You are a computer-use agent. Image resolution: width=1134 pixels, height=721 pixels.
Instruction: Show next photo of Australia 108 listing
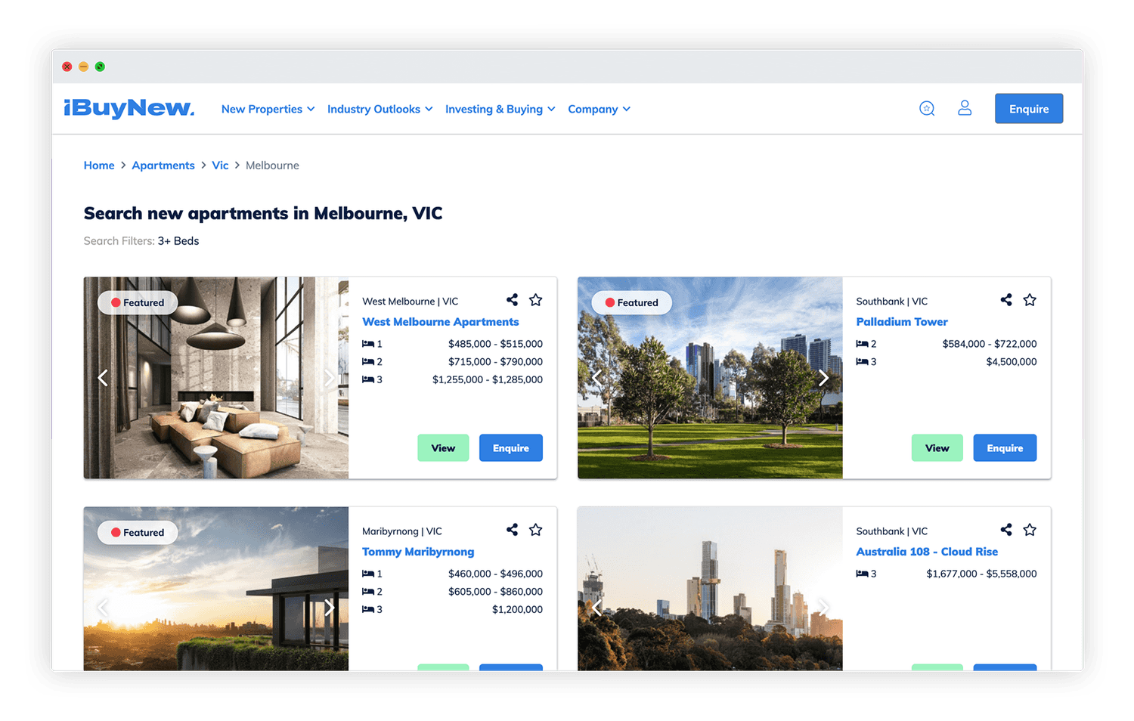pos(823,608)
